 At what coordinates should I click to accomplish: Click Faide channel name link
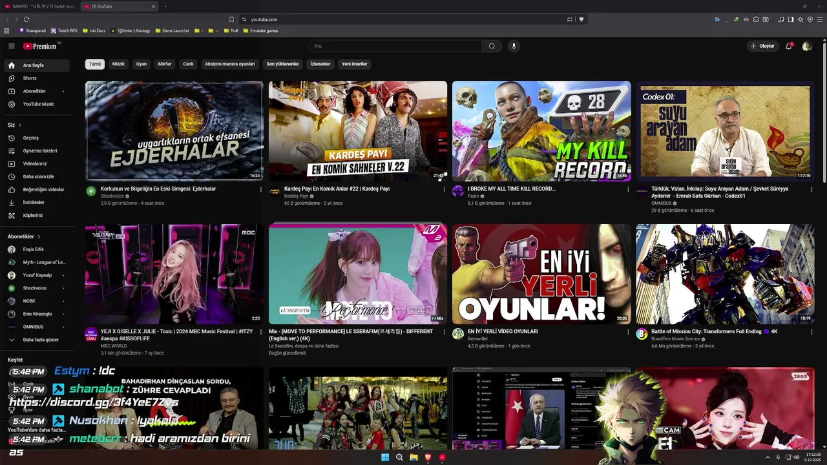click(474, 196)
